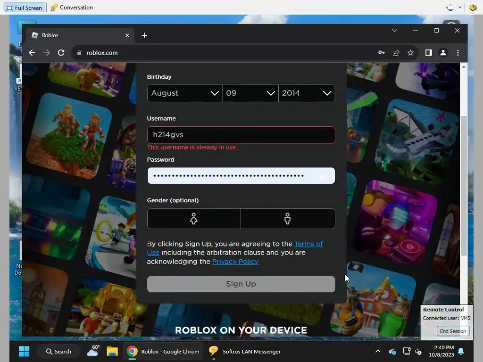
Task: Open the Windows Start menu
Action: click(24, 351)
